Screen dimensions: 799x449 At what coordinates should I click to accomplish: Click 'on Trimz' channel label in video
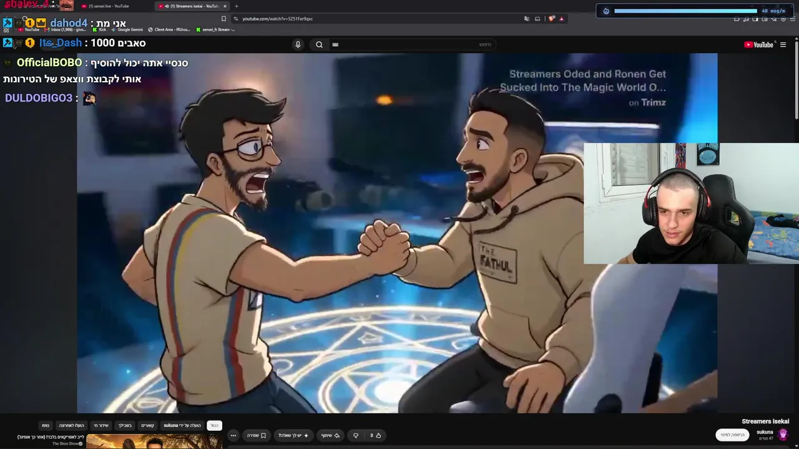(647, 103)
